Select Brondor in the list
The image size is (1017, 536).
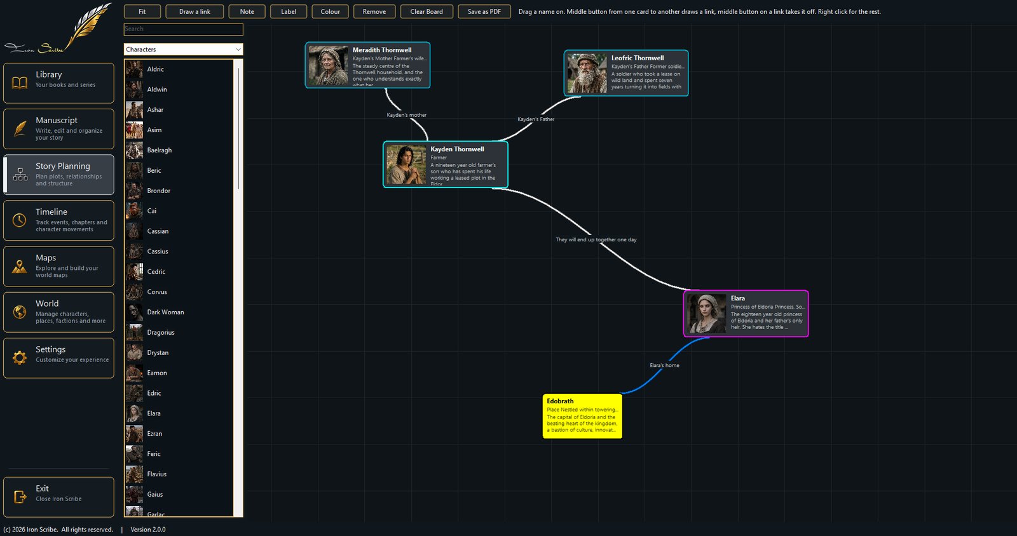pos(179,191)
